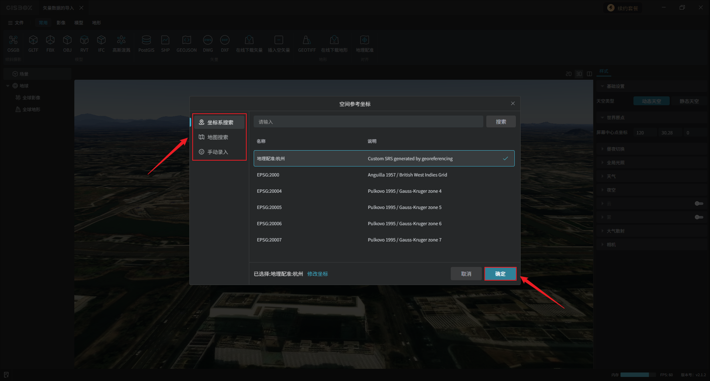Expand the 昼夜切换 section

(615, 149)
